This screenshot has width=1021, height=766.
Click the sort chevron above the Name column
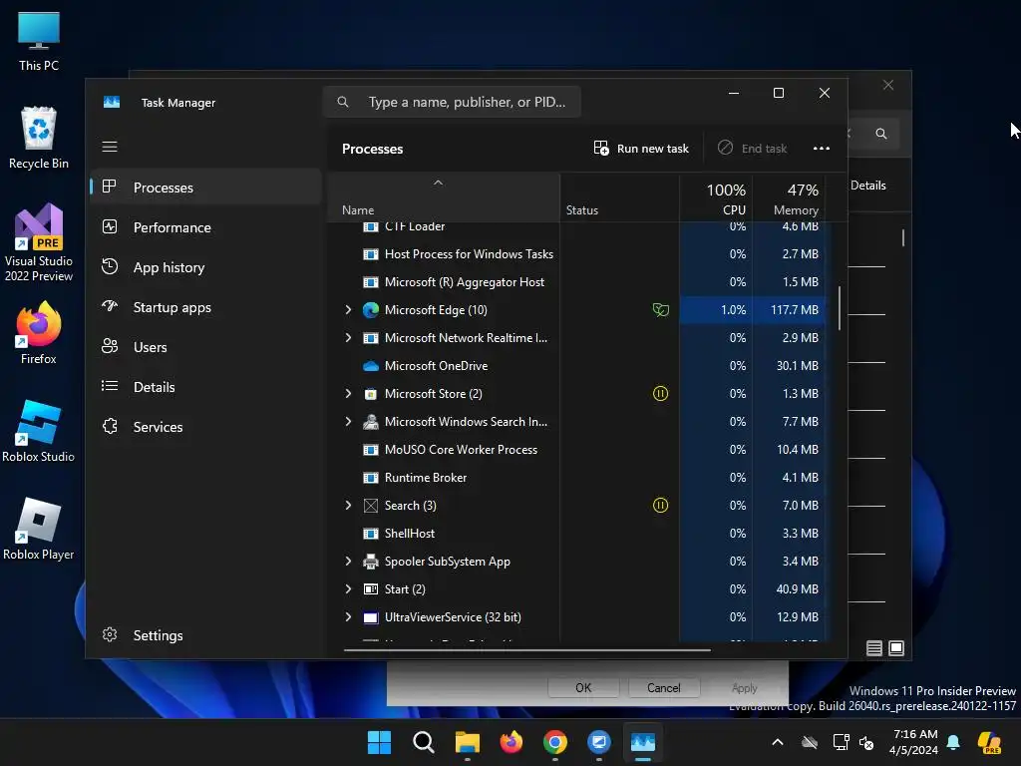pyautogui.click(x=439, y=184)
